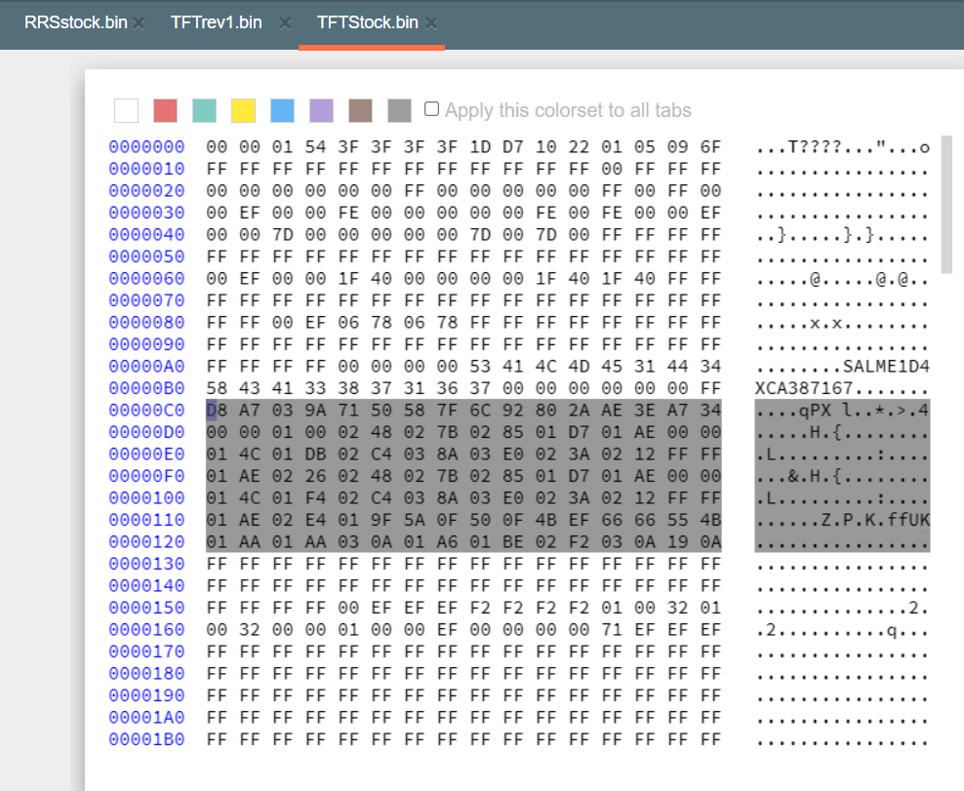
Task: Click offset address 0000100
Action: (146, 497)
